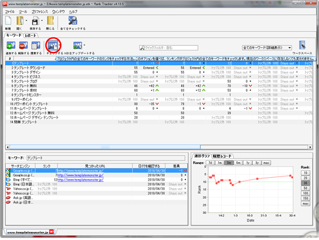Click the green Add keyword (追加する) icon
Image resolution: width=319 pixels, height=240 pixels.
(x=11, y=45)
